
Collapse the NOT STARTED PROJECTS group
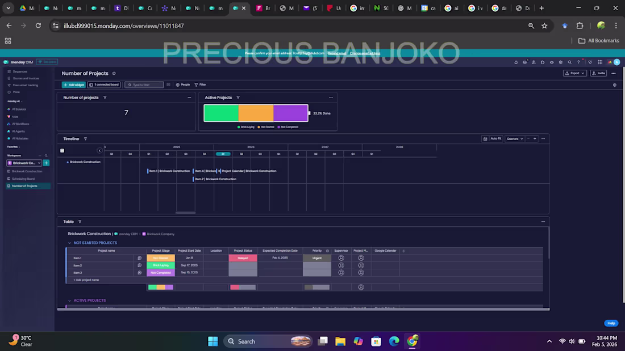(69, 243)
